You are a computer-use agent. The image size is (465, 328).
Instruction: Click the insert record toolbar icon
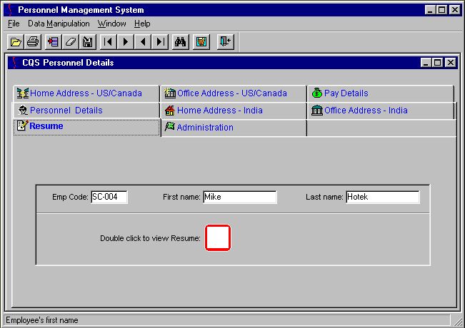(x=52, y=42)
